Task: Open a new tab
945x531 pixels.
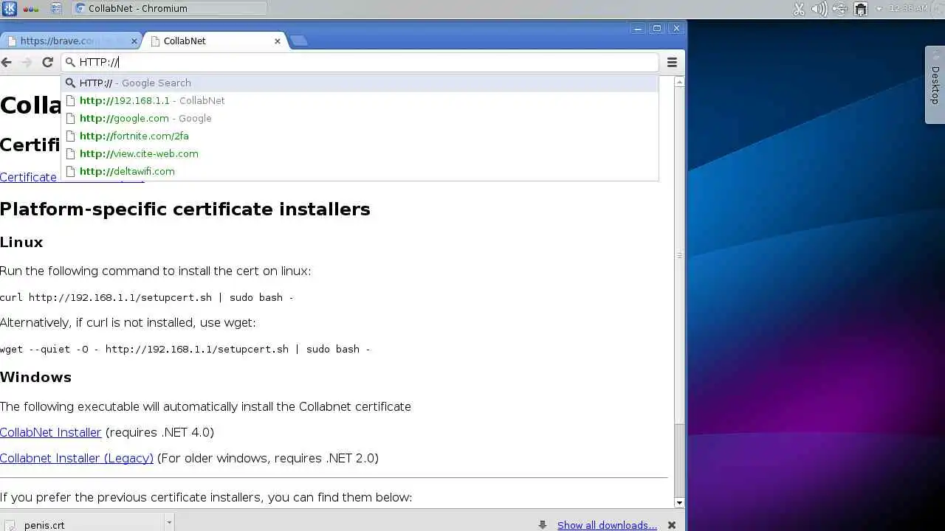Action: pyautogui.click(x=298, y=41)
